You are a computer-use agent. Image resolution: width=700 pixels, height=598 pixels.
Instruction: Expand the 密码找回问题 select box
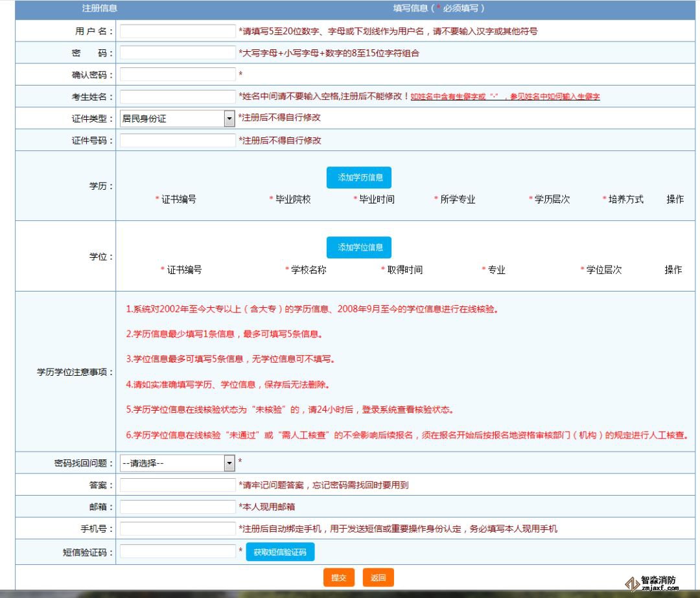point(172,463)
